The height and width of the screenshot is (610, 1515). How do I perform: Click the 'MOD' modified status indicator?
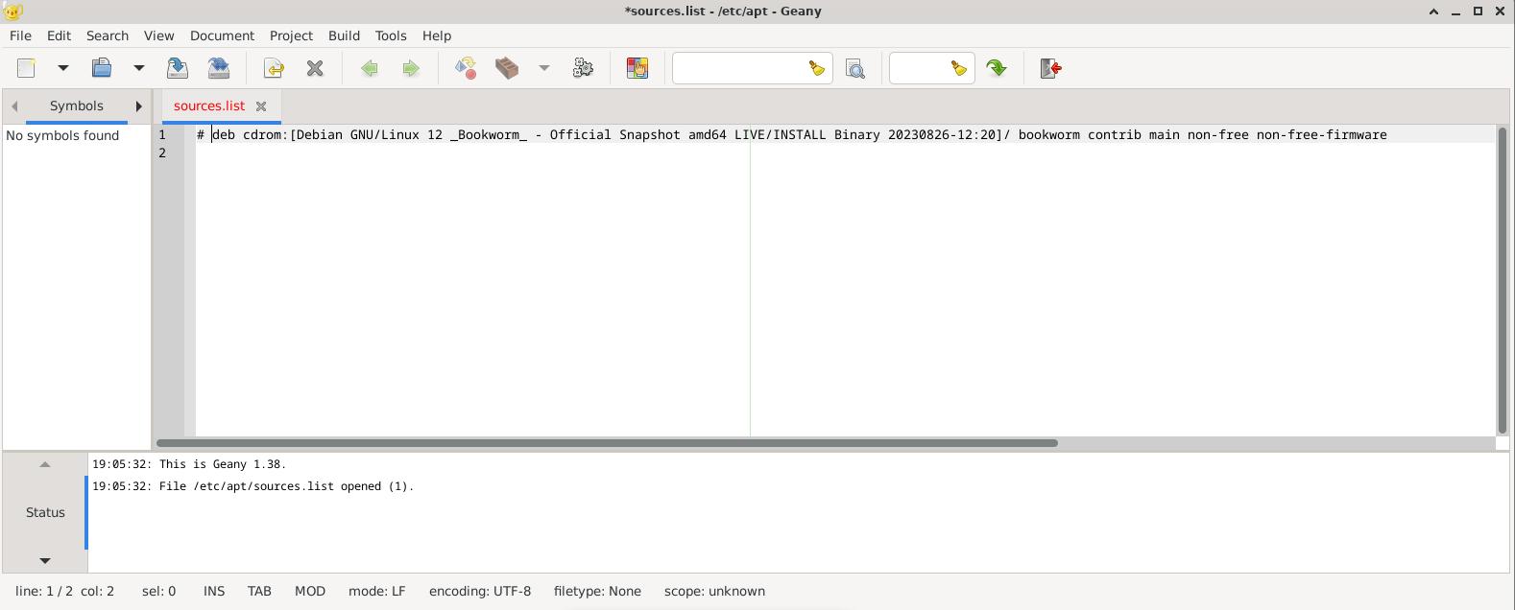pos(310,591)
